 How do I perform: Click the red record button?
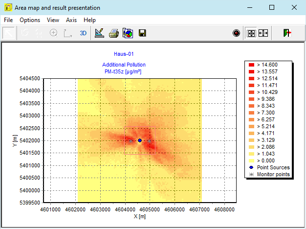point(236,33)
